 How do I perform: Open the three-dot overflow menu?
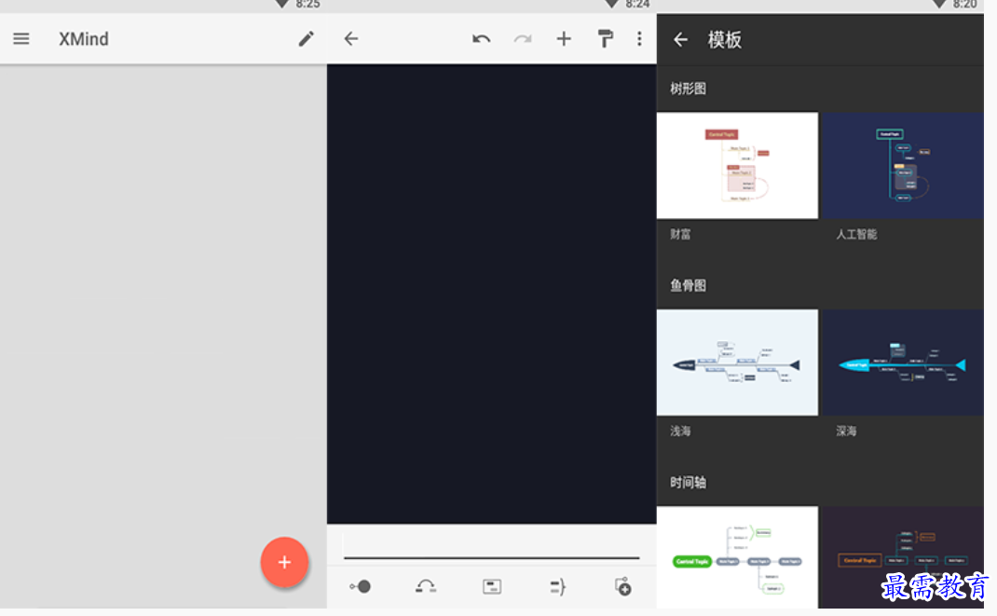click(640, 38)
